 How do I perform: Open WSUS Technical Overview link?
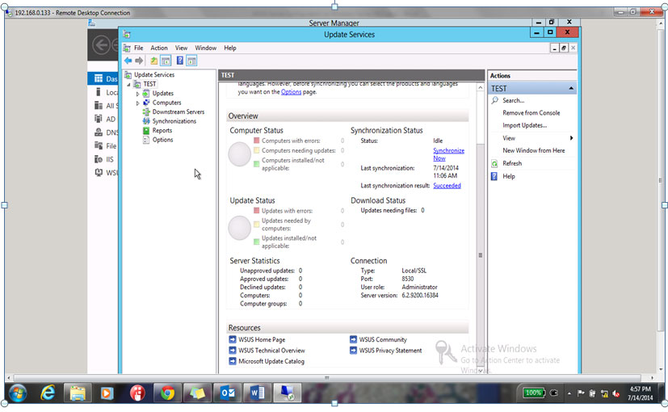[x=271, y=351]
